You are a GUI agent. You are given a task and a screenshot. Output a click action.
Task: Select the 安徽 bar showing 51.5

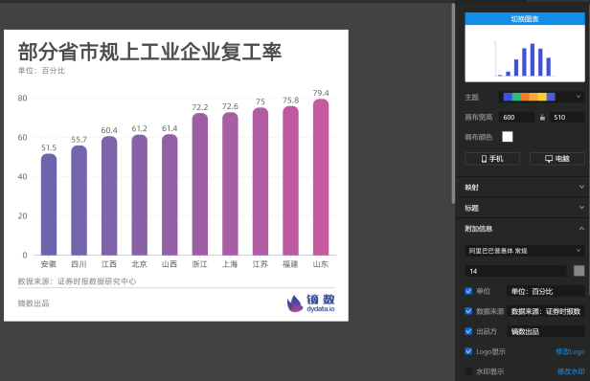click(49, 204)
